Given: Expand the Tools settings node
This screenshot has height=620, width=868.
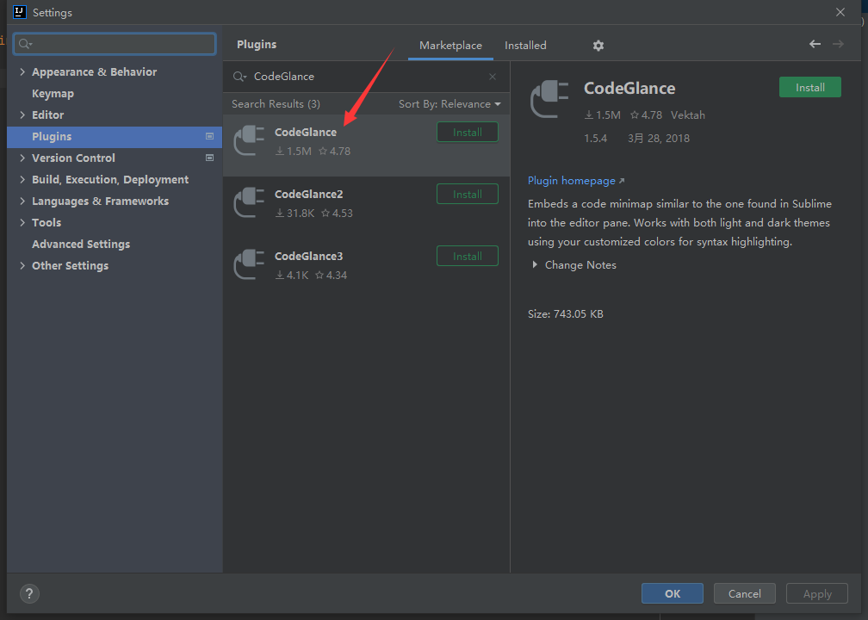Looking at the screenshot, I should [22, 222].
